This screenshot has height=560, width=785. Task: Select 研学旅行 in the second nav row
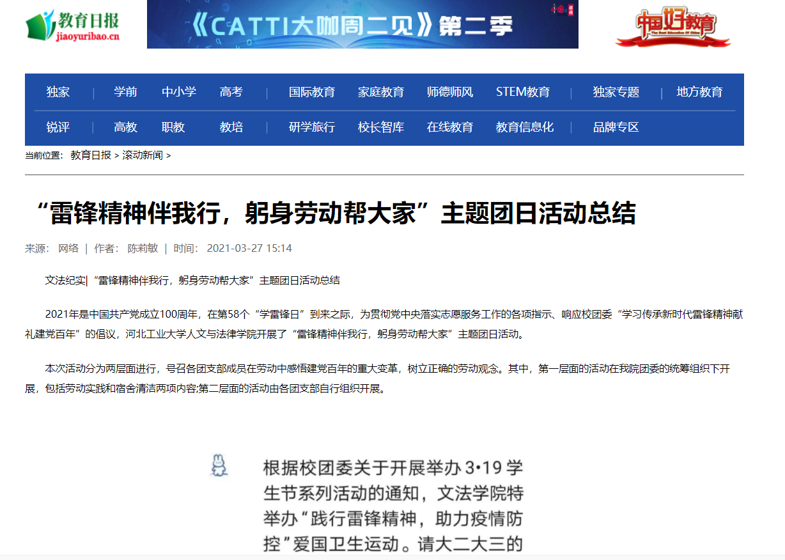point(311,127)
